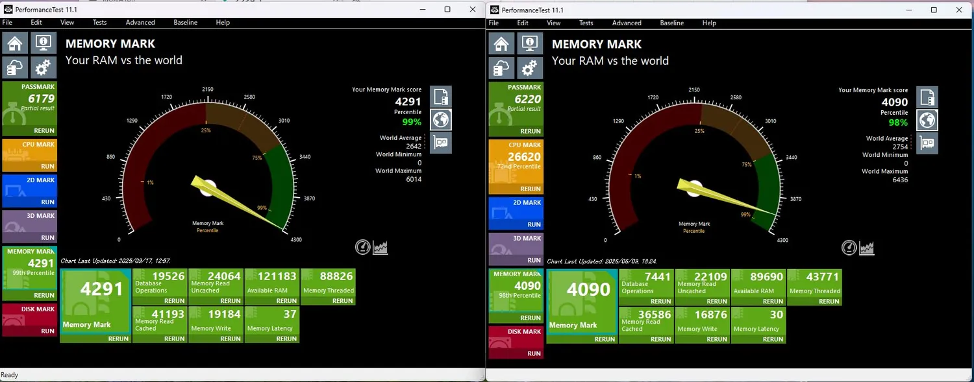
Task: Open the Help menu in the right window
Action: tap(709, 23)
